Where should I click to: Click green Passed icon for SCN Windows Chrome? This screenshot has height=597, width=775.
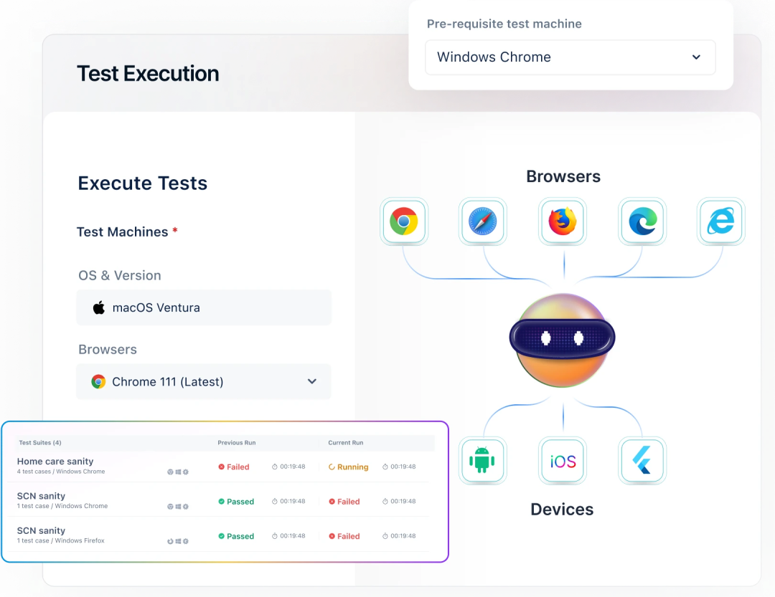(x=222, y=501)
